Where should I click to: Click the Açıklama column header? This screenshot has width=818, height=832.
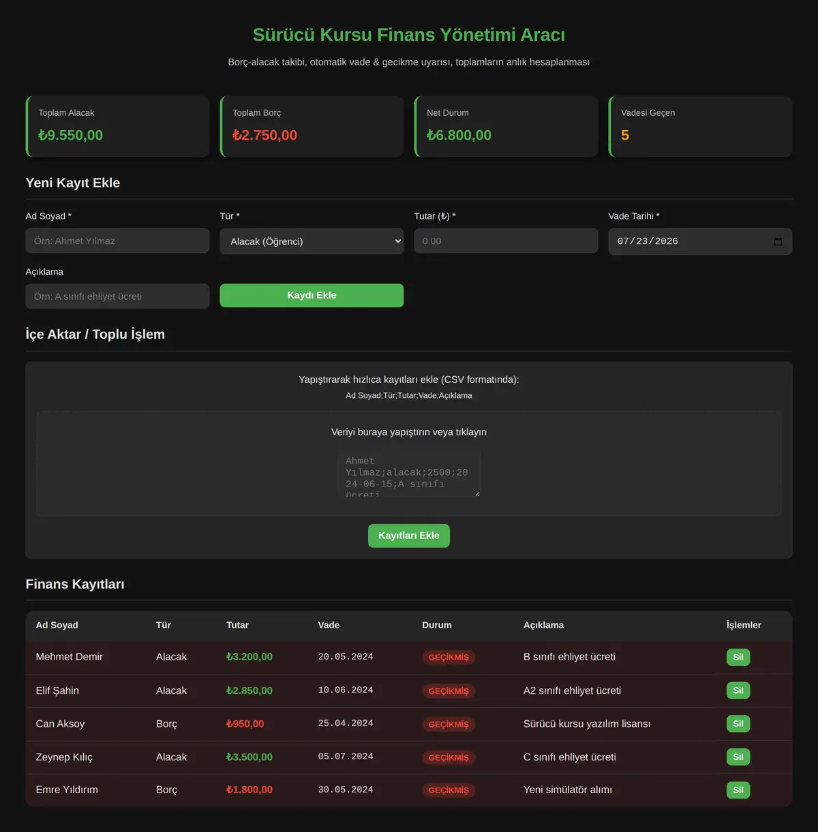(x=544, y=625)
